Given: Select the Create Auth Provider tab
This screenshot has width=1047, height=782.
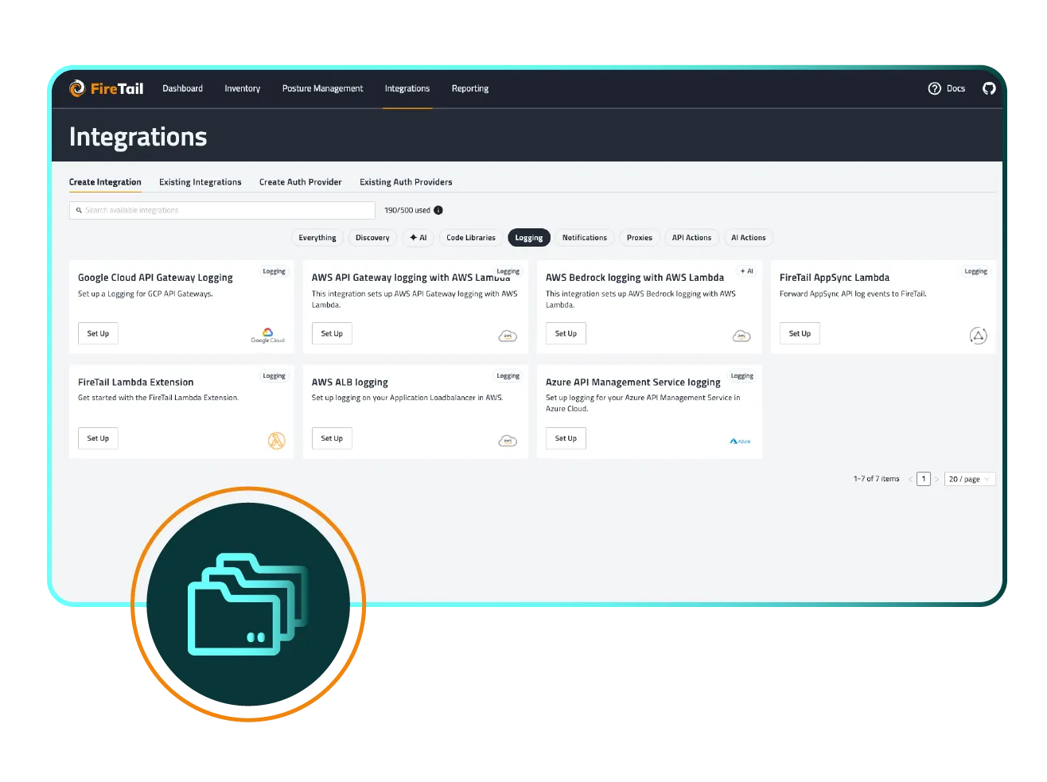Looking at the screenshot, I should (x=301, y=182).
